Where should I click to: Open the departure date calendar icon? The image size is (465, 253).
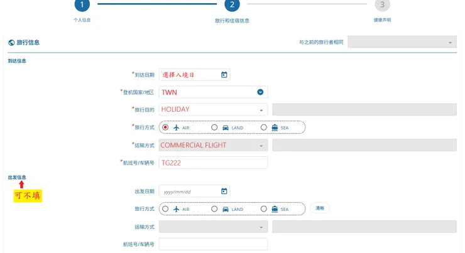[224, 191]
